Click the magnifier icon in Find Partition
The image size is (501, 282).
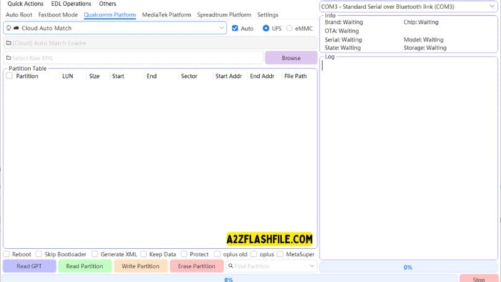click(230, 266)
